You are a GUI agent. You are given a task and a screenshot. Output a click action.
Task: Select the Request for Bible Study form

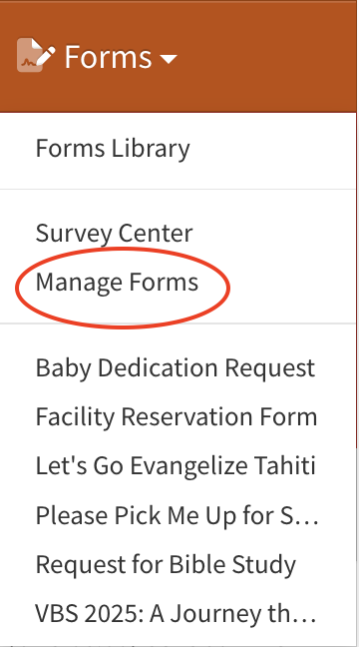coord(166,564)
